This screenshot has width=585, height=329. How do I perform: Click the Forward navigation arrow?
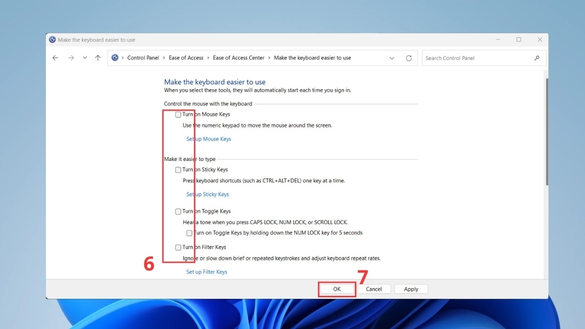[x=71, y=58]
